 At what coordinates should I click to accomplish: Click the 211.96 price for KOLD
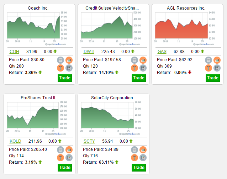click(35, 141)
